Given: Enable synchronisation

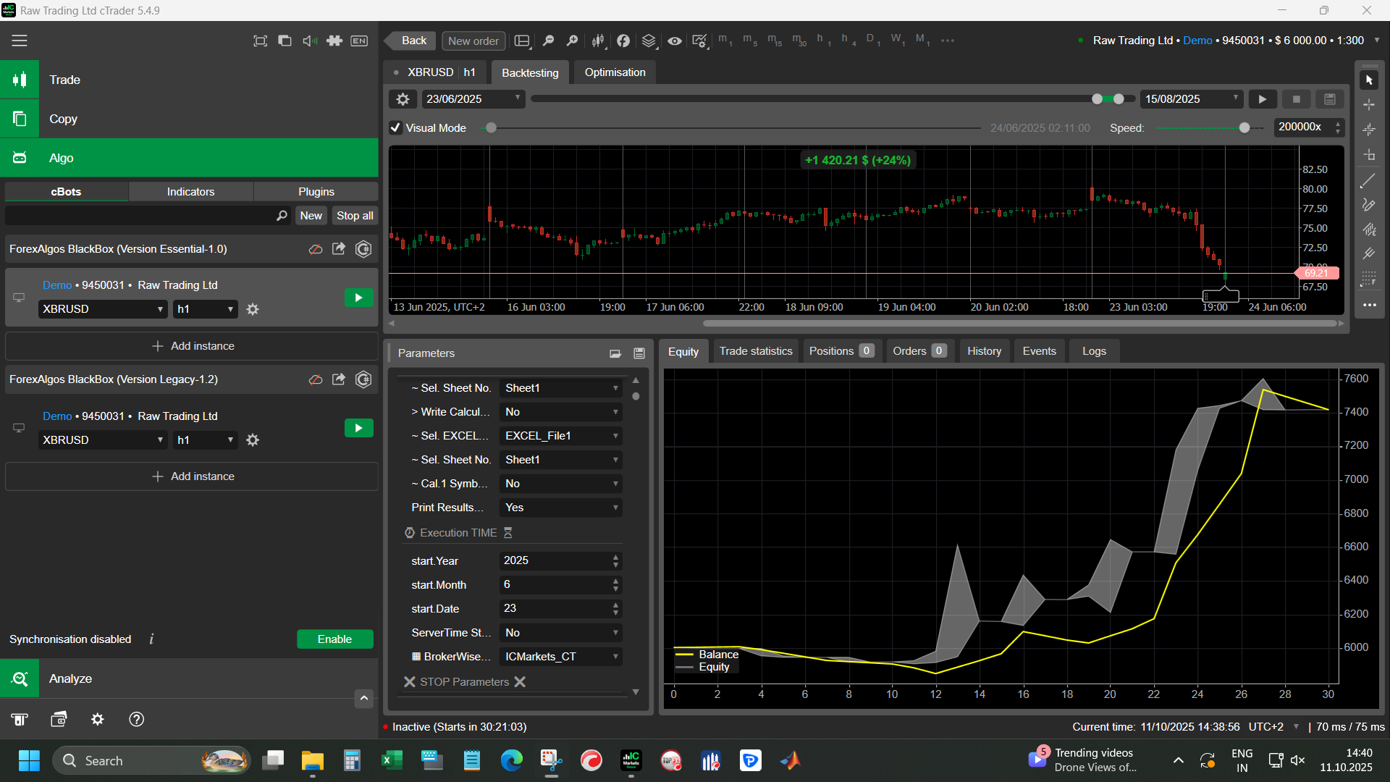Looking at the screenshot, I should [334, 639].
